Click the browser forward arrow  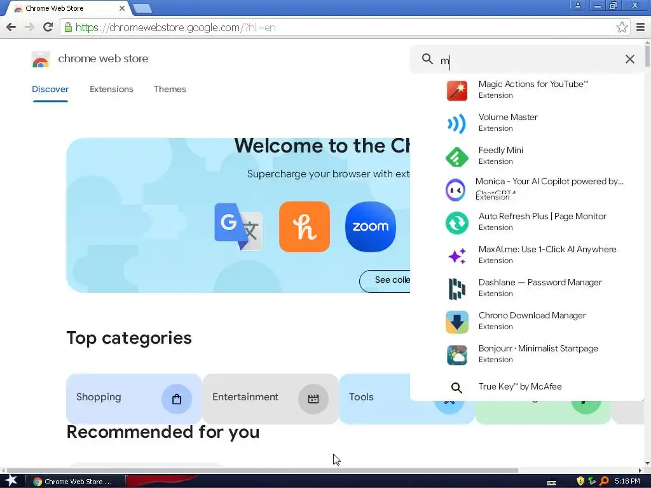29,27
